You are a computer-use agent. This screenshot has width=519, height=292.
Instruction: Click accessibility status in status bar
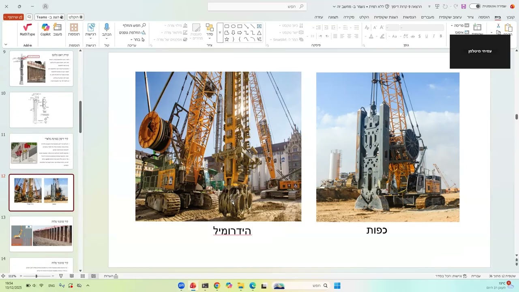tap(451, 276)
